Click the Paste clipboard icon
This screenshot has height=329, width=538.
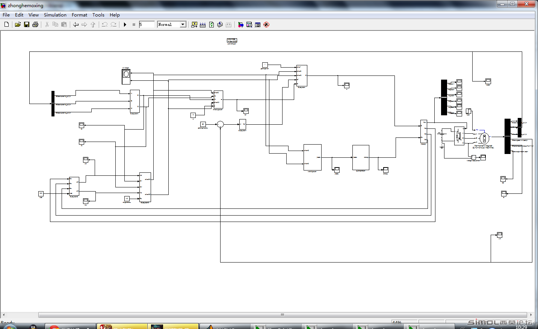tap(64, 24)
